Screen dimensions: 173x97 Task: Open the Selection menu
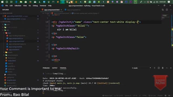pos(18,6)
